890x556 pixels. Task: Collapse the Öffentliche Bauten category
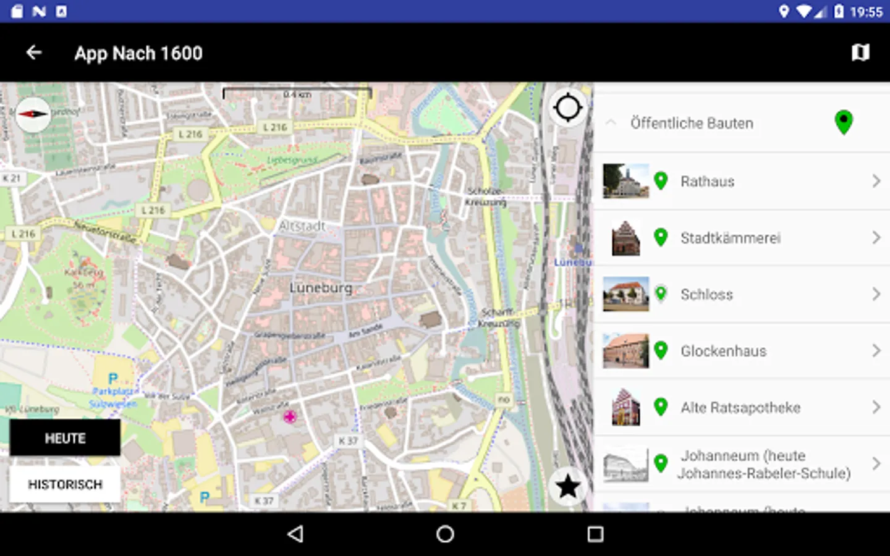tap(611, 122)
